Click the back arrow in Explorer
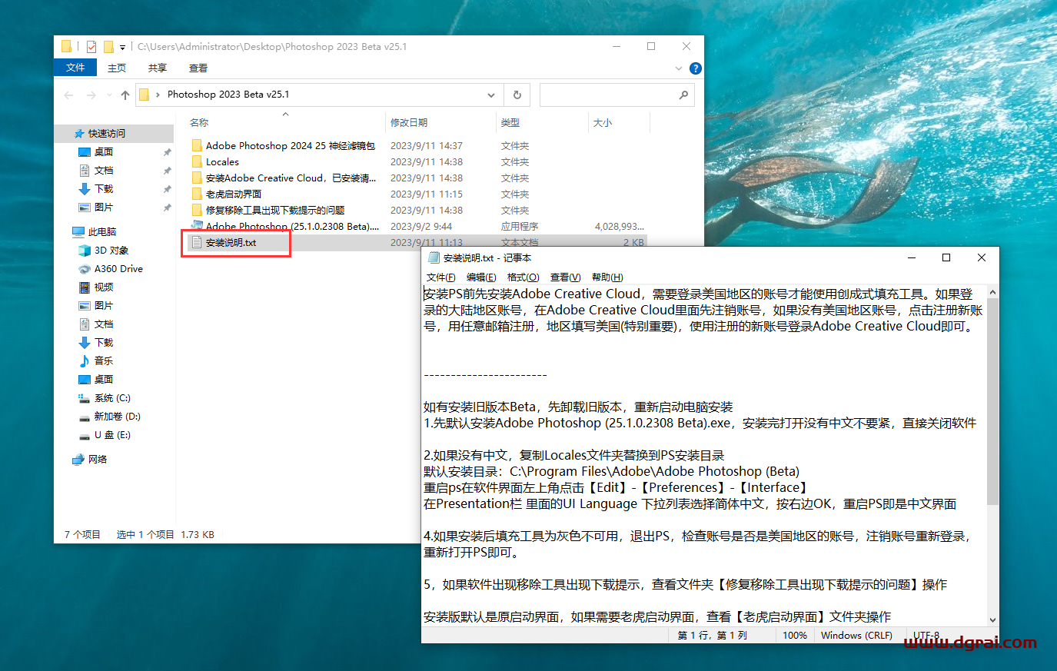Viewport: 1057px width, 671px height. [x=69, y=95]
